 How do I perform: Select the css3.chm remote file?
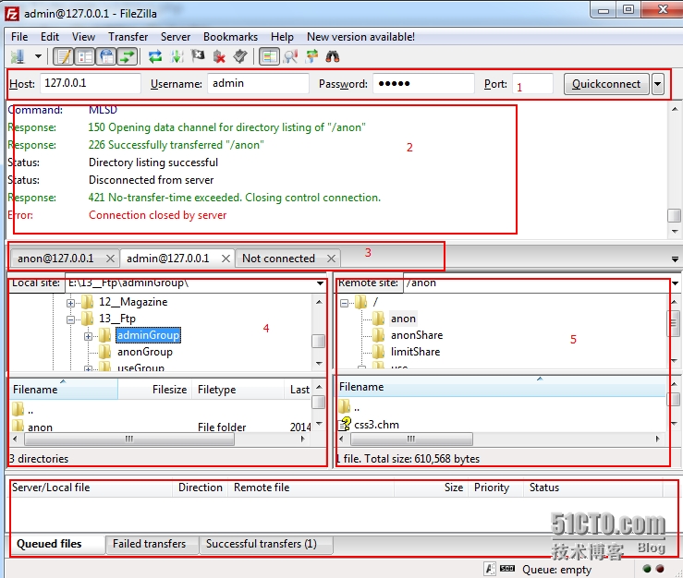point(376,425)
